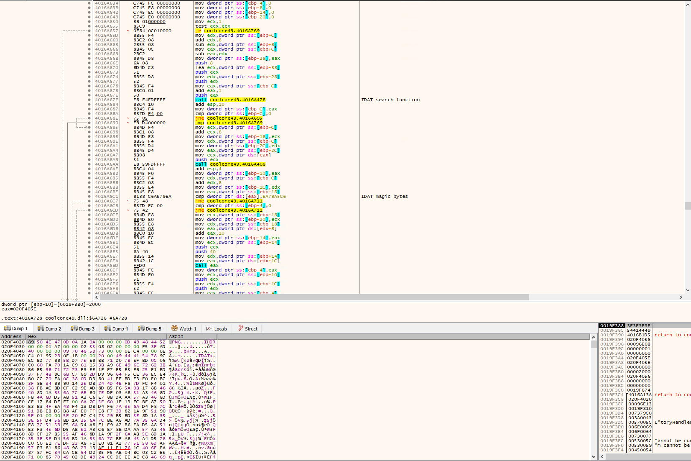Click disassembly vertical scrollbar thumb
The width and height of the screenshot is (691, 461).
tap(688, 206)
